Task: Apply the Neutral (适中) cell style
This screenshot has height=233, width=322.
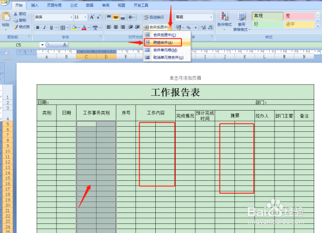Action: coord(299,24)
